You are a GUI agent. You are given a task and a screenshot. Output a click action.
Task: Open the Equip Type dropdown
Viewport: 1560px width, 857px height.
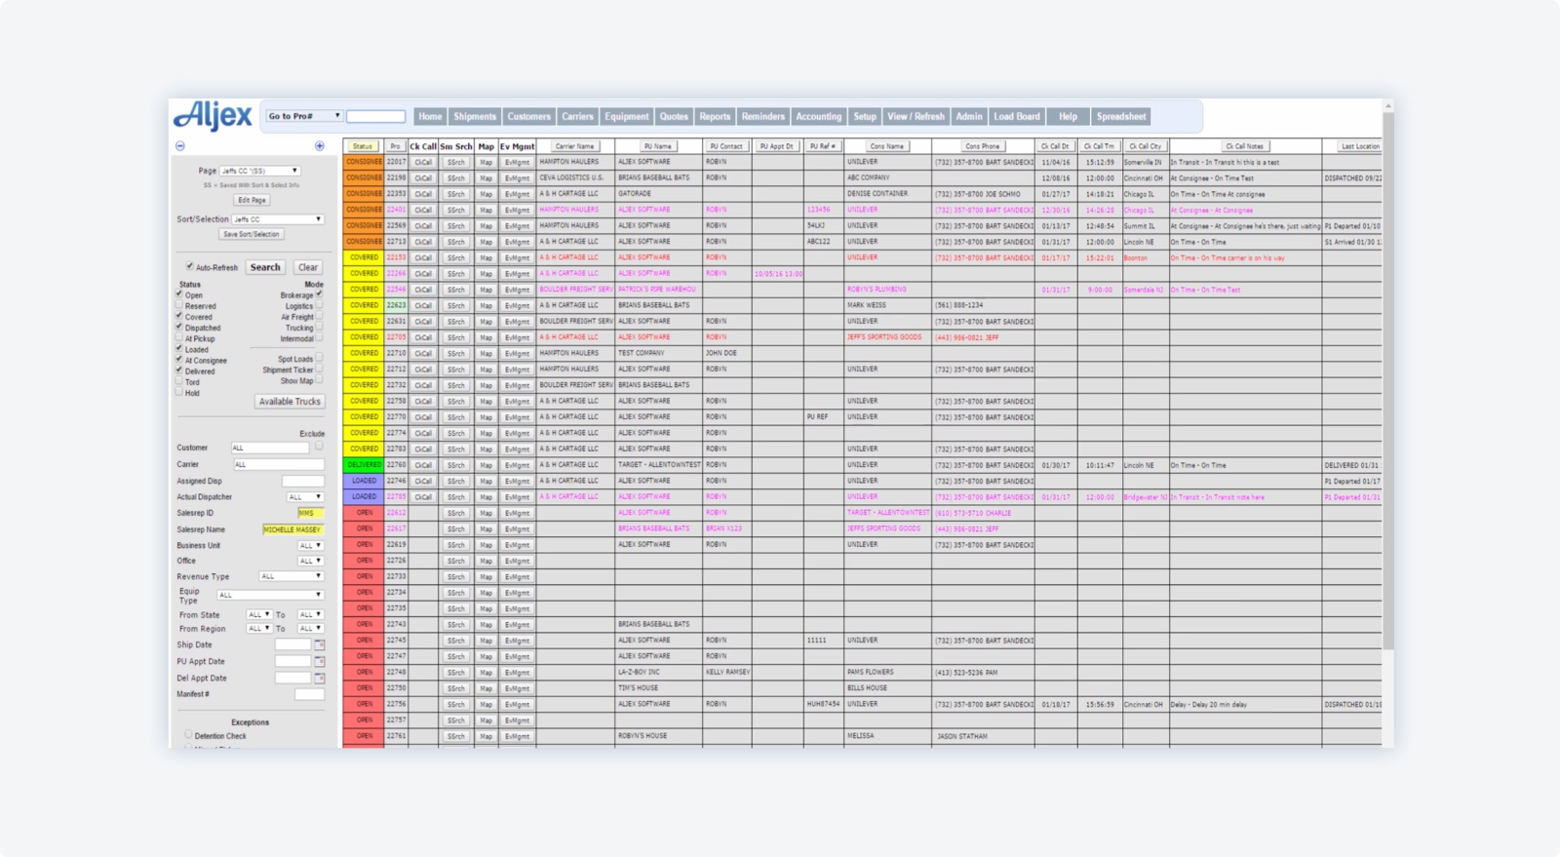click(270, 595)
